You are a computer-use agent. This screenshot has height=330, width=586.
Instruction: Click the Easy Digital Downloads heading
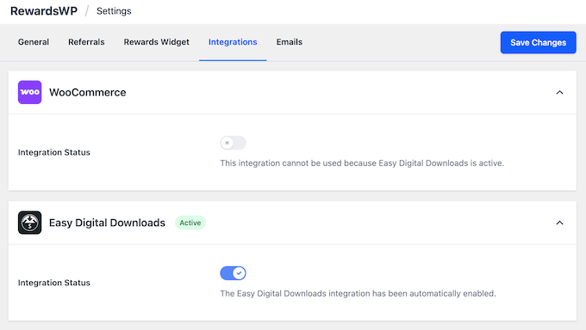click(107, 223)
